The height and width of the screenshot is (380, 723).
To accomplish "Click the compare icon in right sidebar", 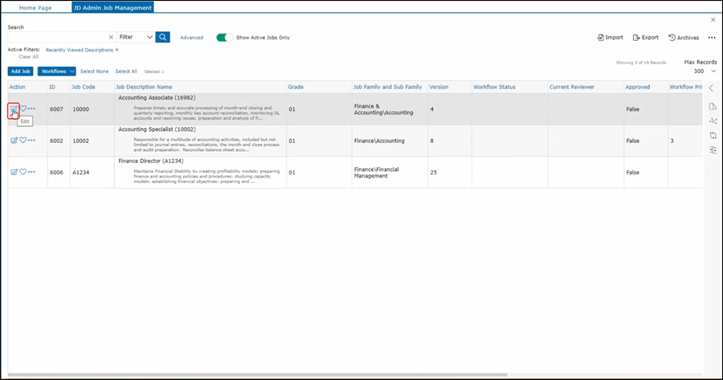I will pyautogui.click(x=713, y=135).
